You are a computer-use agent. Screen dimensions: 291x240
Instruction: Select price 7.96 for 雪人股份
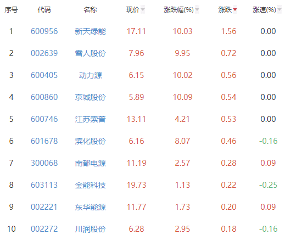(136, 53)
